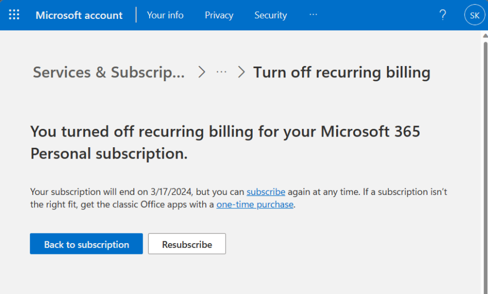Click the subscribe link

[266, 192]
